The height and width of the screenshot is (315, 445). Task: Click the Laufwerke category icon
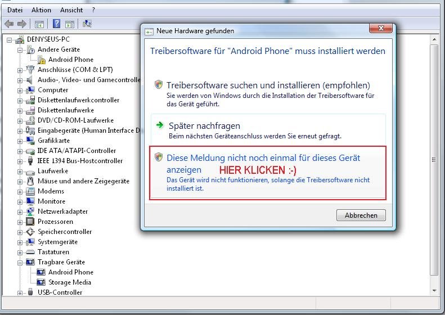tap(30, 172)
